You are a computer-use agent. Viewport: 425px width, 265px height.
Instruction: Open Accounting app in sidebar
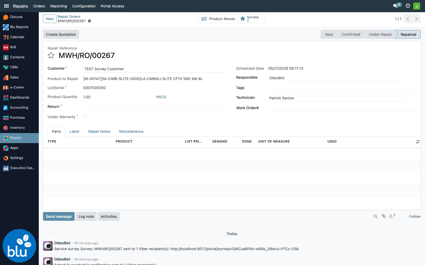[x=19, y=108]
